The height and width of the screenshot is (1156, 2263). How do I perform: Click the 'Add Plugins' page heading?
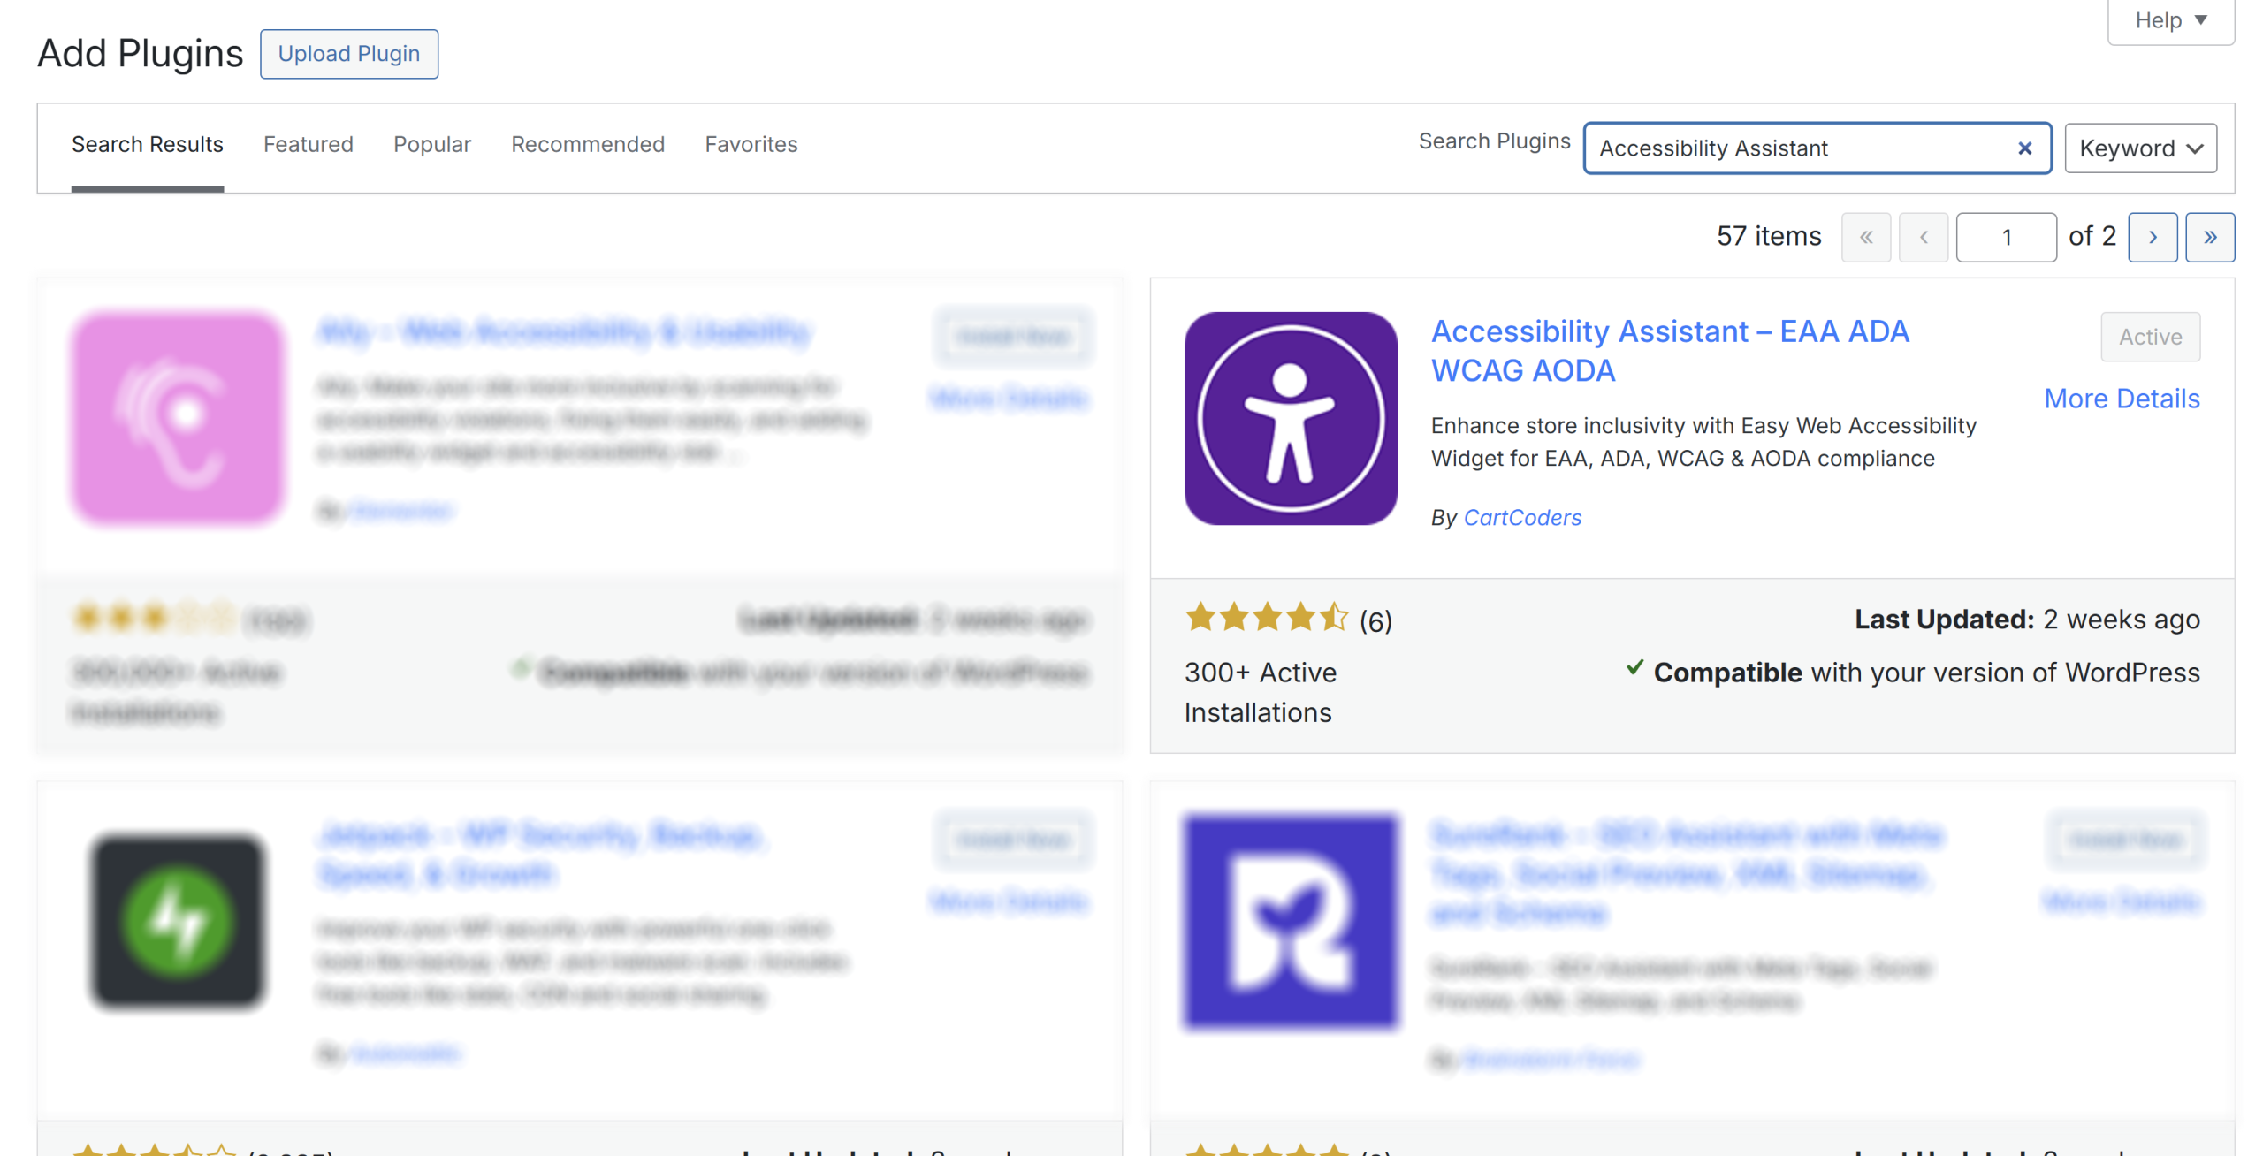tap(140, 54)
